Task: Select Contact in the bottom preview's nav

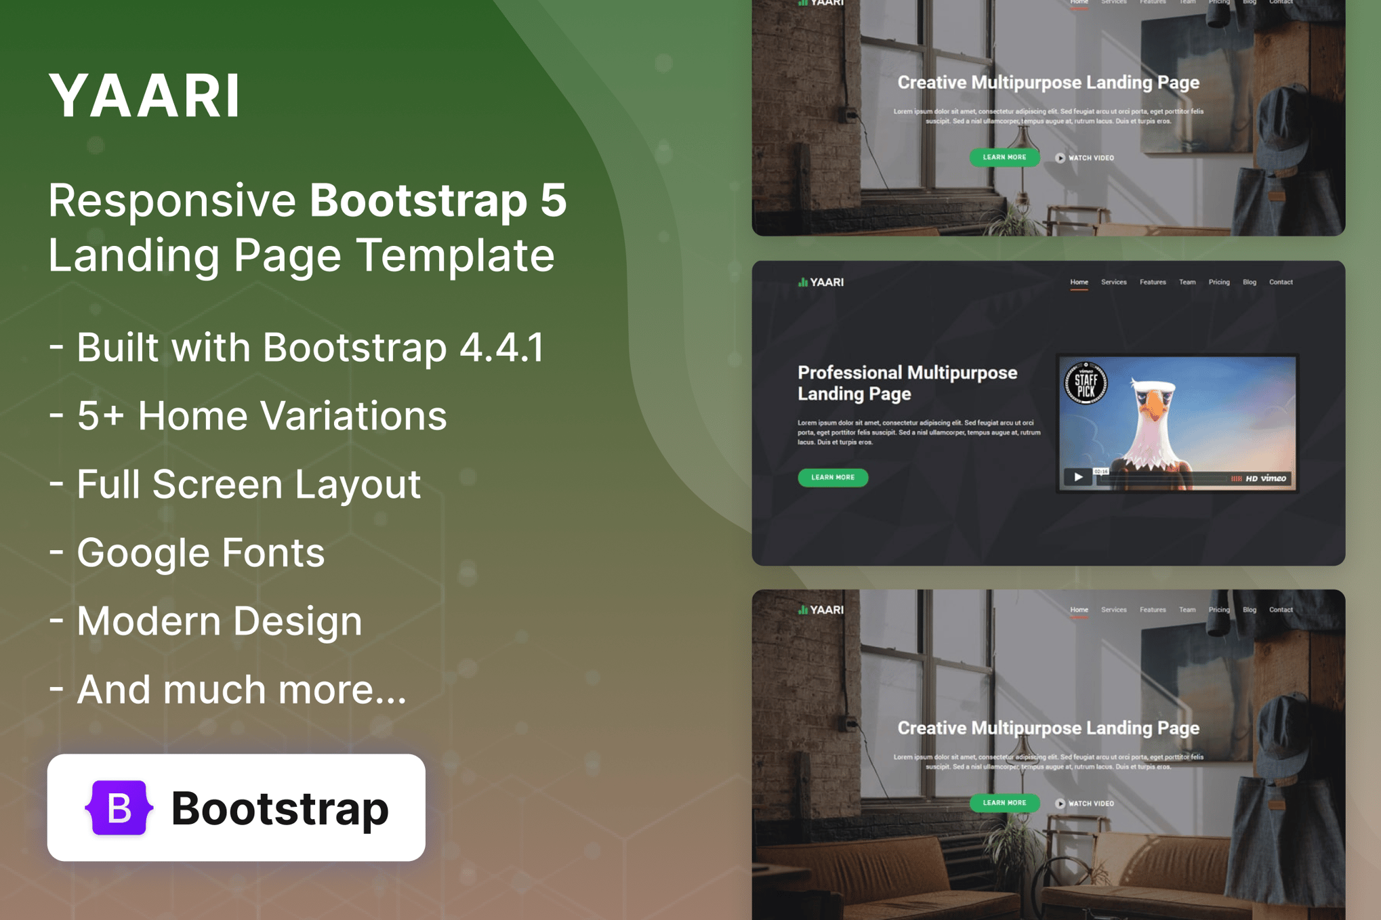Action: [x=1280, y=610]
